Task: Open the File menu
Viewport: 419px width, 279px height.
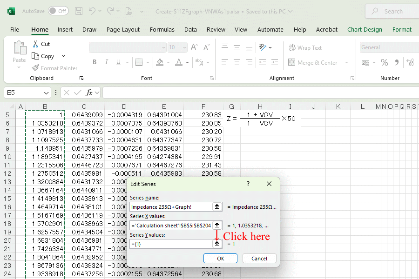Action: pos(14,29)
